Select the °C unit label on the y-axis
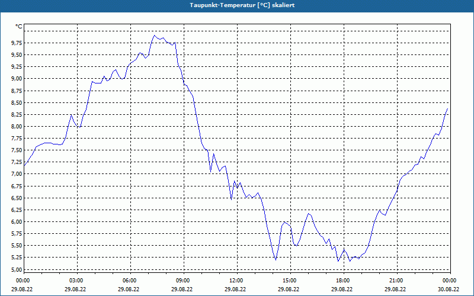Screen dimensions: 474x296 click(x=19, y=27)
